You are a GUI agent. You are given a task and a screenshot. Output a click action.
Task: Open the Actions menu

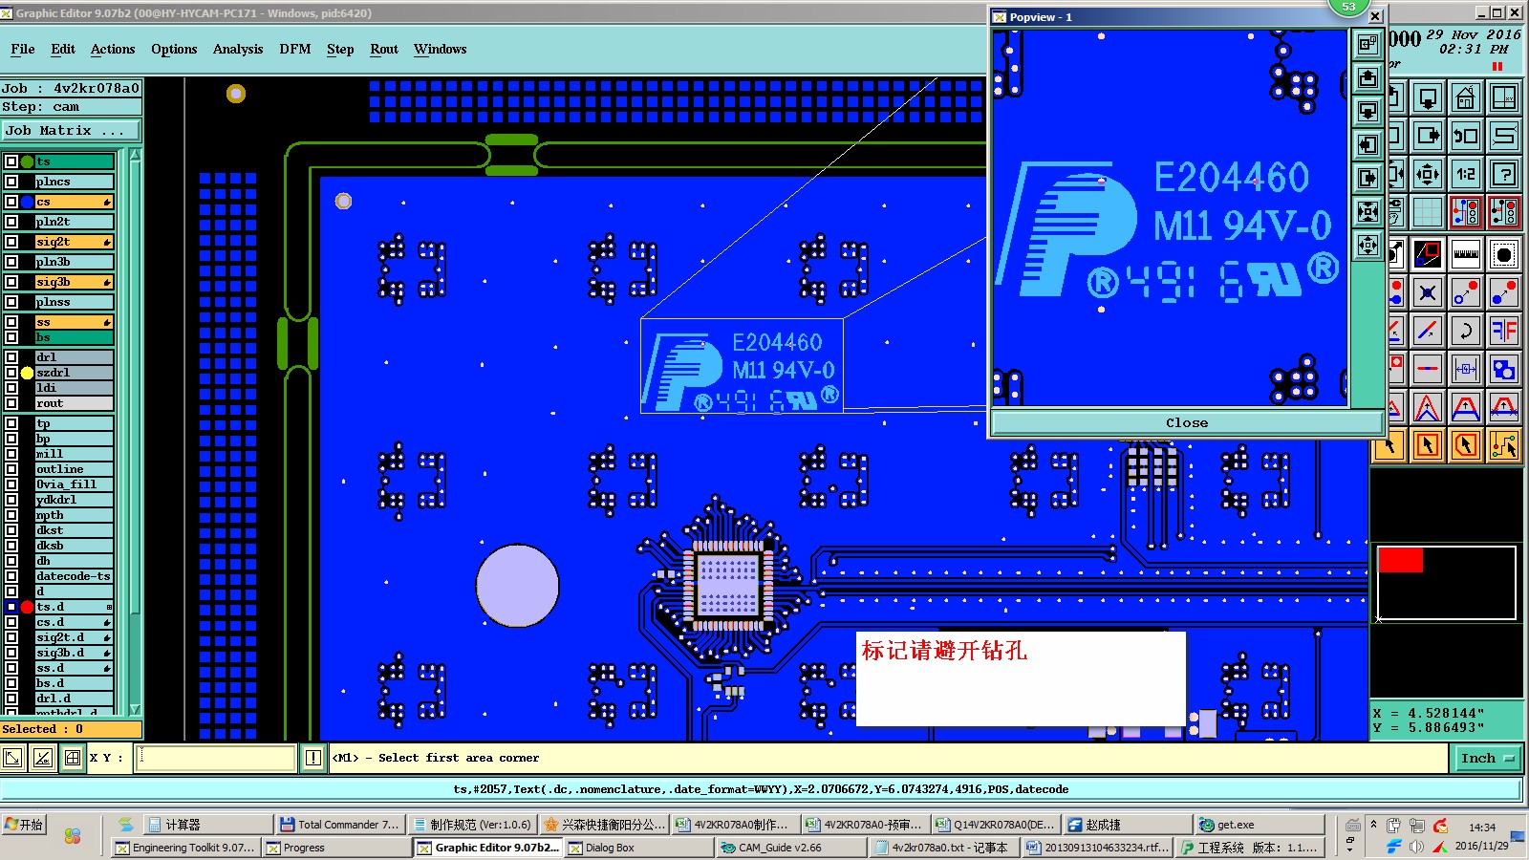click(113, 49)
